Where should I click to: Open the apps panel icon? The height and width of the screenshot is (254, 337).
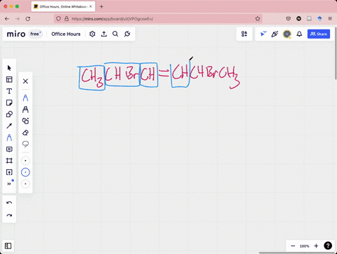(x=244, y=34)
